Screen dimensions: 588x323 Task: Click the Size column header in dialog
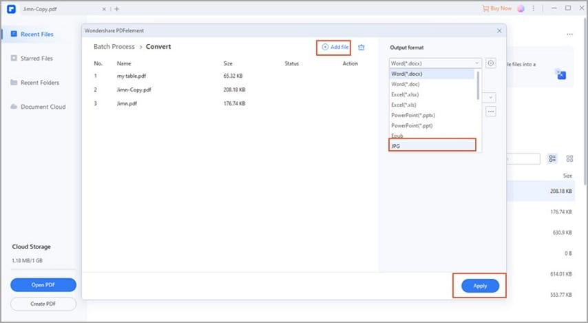tap(228, 63)
